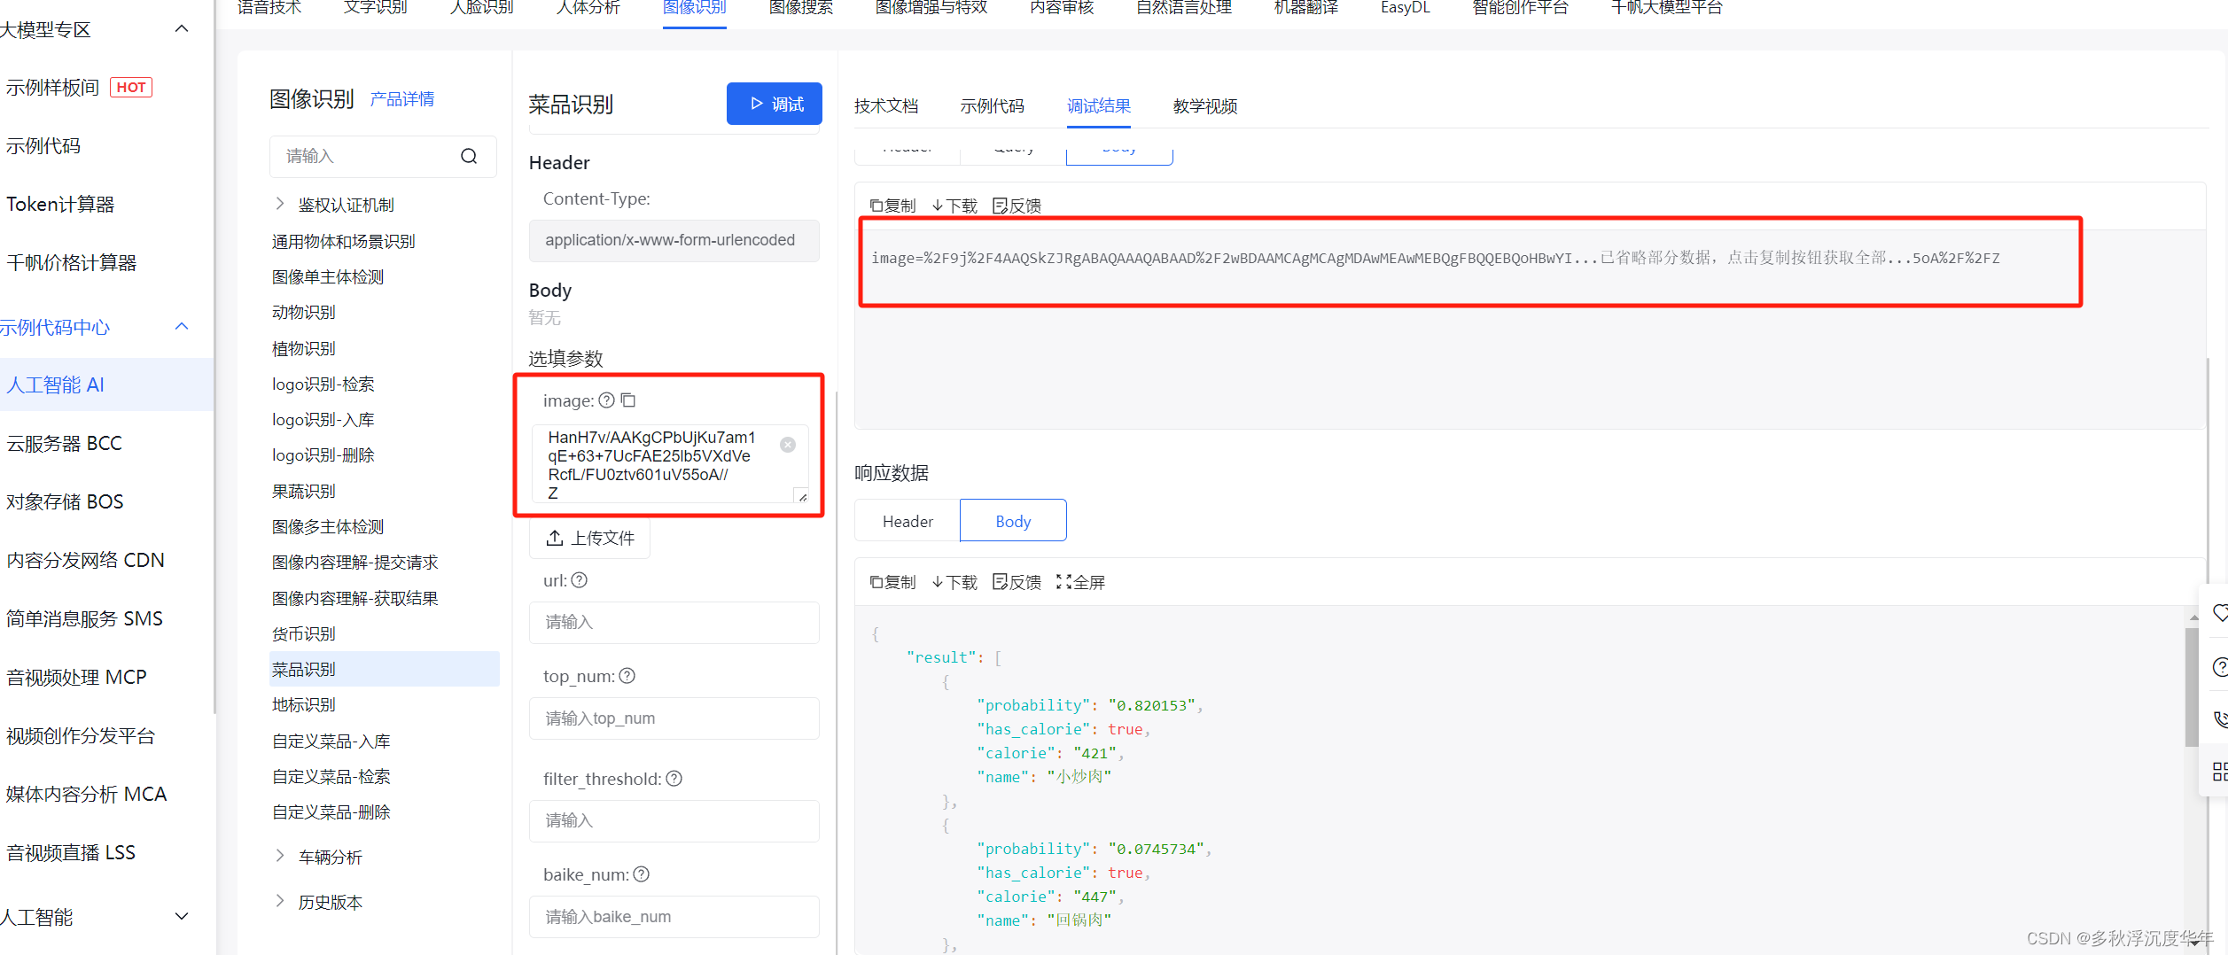The image size is (2228, 955).
Task: Select logo识别-检索 in the API list
Action: [323, 384]
